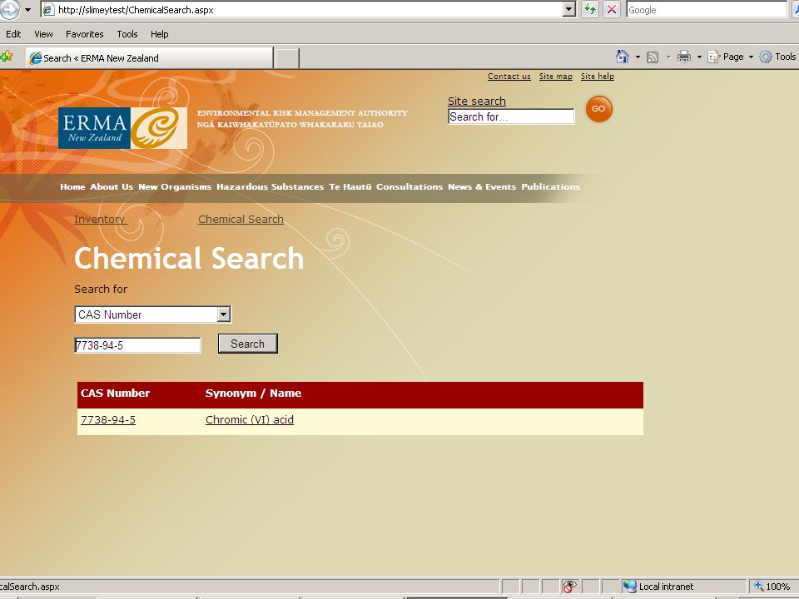
Task: Open News & Events navigation item
Action: 482,186
